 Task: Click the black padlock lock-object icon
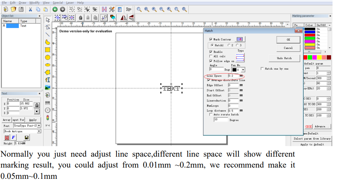(x=80, y=18)
